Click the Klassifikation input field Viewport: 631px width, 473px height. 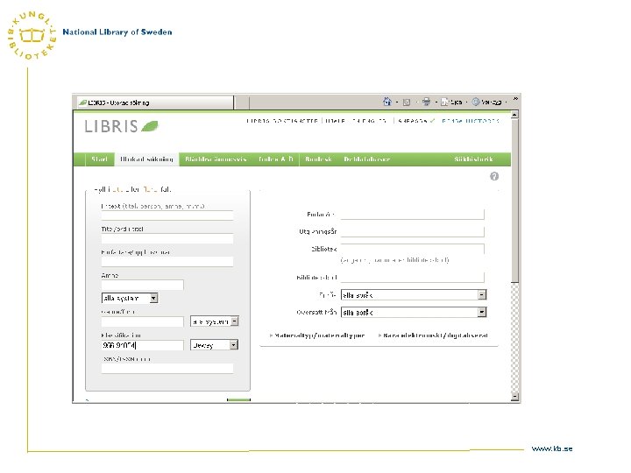tap(143, 345)
